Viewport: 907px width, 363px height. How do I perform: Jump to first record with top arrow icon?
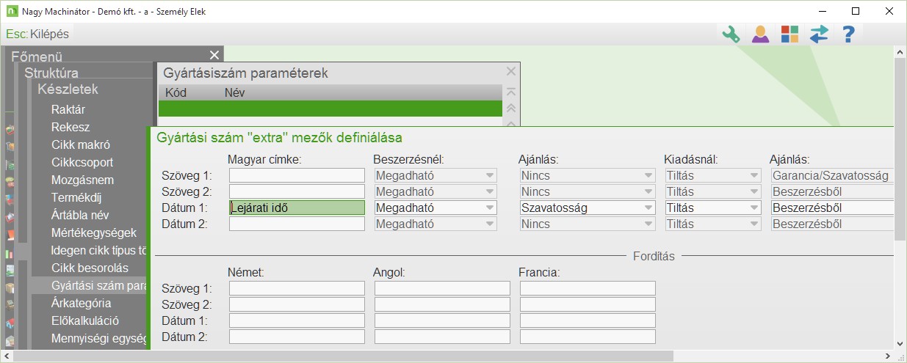pos(511,92)
